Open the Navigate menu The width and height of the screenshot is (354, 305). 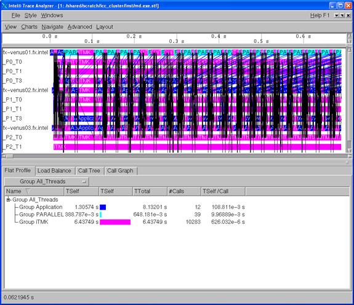coord(52,27)
